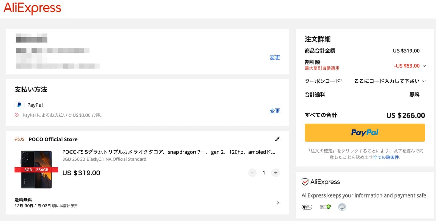
Task: Click the PayPal discount icon by US $3.00 note
Action: tap(17, 115)
